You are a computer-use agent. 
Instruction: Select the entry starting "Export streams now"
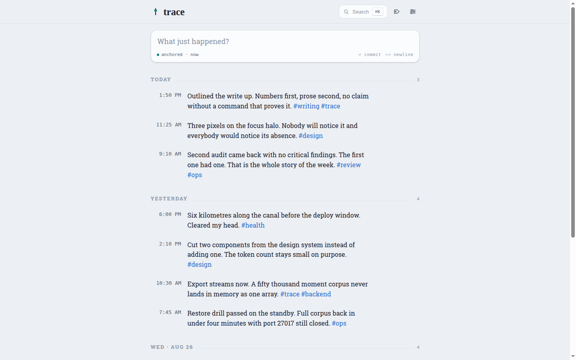tap(278, 289)
